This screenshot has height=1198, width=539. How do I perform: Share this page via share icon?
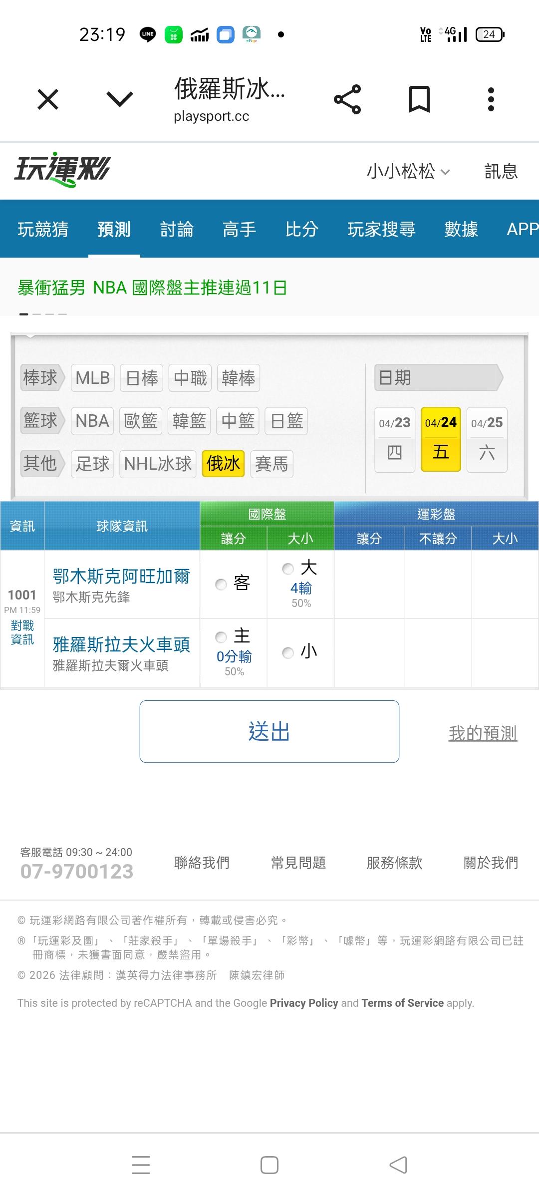(x=347, y=99)
